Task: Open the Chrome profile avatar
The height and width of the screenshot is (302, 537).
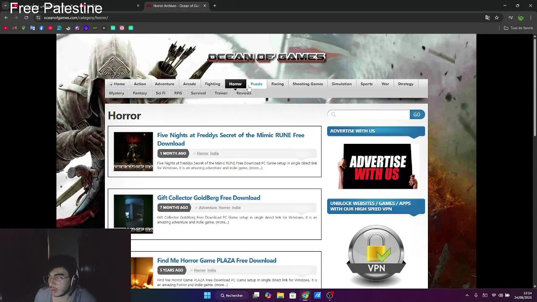Action: pos(521,18)
